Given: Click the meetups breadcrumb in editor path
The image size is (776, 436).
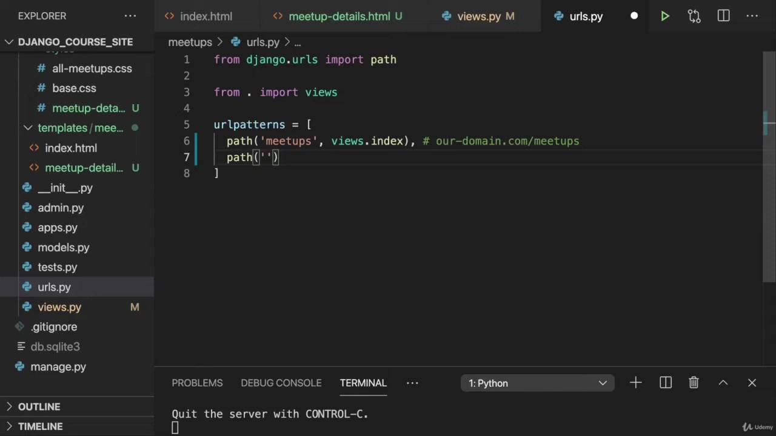Looking at the screenshot, I should click(x=190, y=42).
